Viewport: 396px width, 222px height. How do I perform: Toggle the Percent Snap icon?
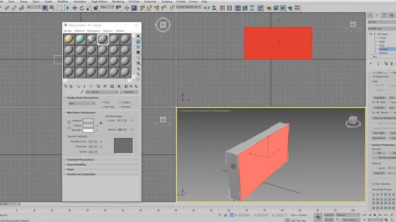(157, 8)
